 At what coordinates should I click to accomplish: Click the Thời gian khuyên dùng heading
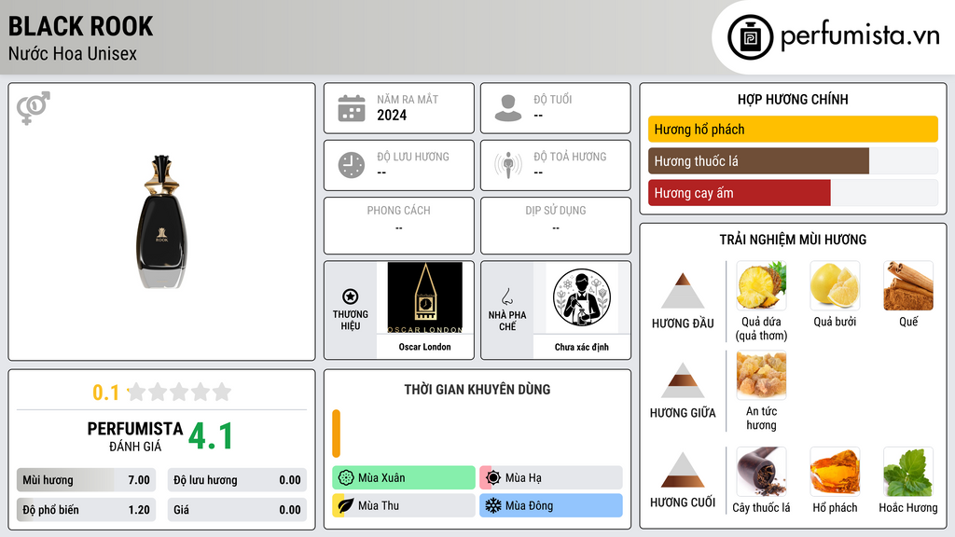(x=477, y=390)
